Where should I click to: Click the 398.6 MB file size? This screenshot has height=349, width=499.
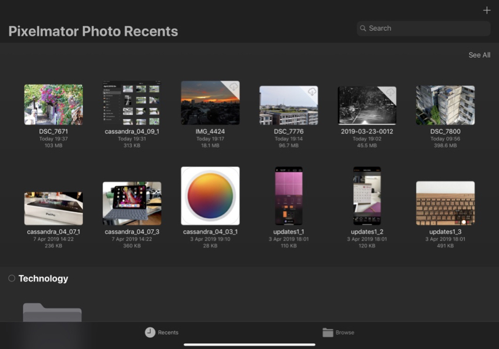[x=445, y=145]
